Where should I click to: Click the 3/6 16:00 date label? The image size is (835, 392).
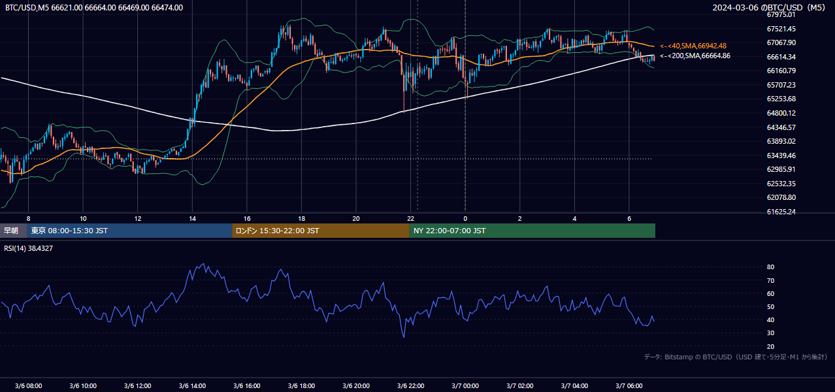[x=247, y=386]
